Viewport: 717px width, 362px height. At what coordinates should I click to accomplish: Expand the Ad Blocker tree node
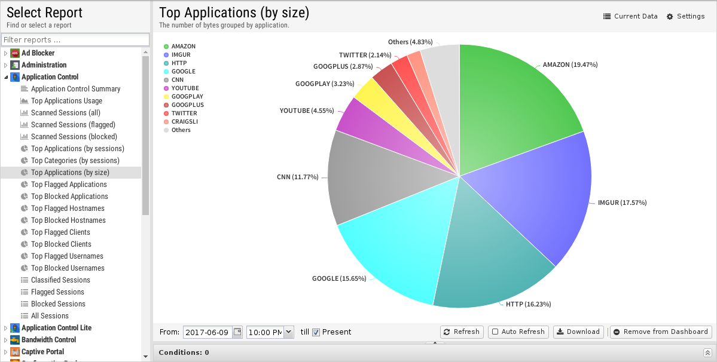coord(5,53)
